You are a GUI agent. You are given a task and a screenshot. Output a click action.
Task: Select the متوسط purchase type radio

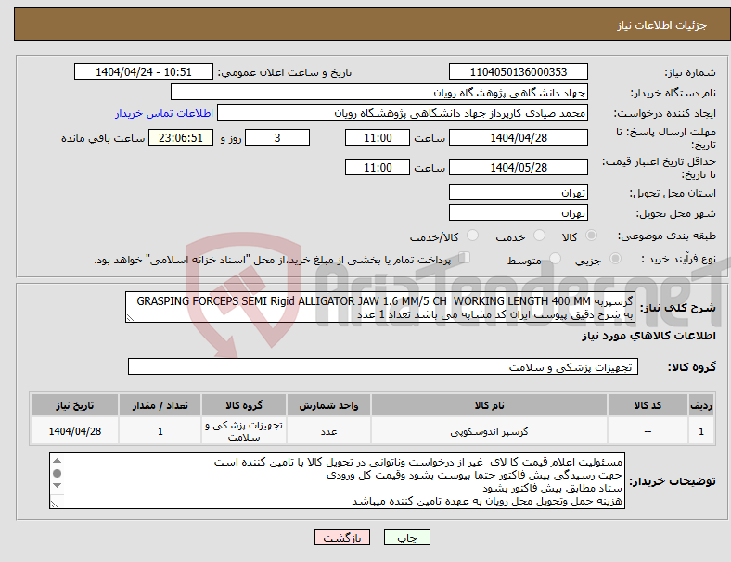(556, 259)
